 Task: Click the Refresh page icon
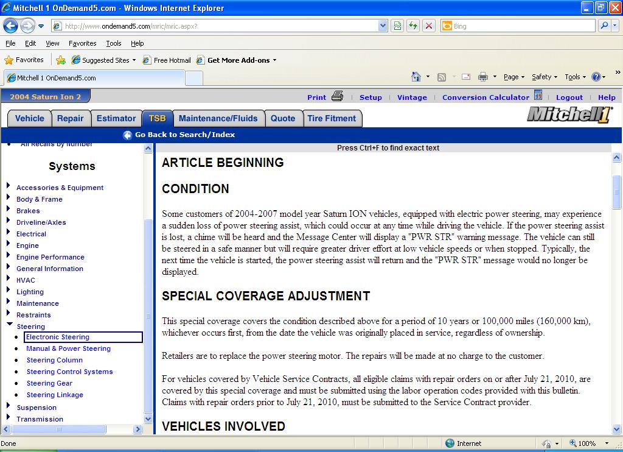tap(413, 26)
